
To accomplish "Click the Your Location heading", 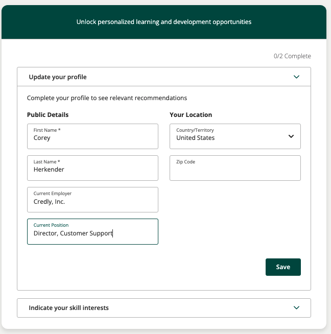I will pos(191,115).
